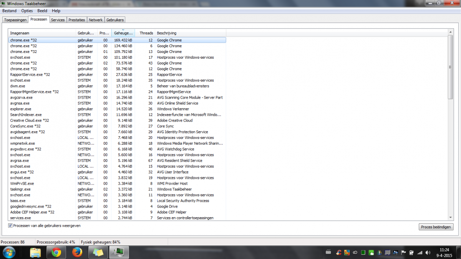Image resolution: width=461 pixels, height=259 pixels.
Task: Sort by Geheugen column header
Action: (123, 33)
